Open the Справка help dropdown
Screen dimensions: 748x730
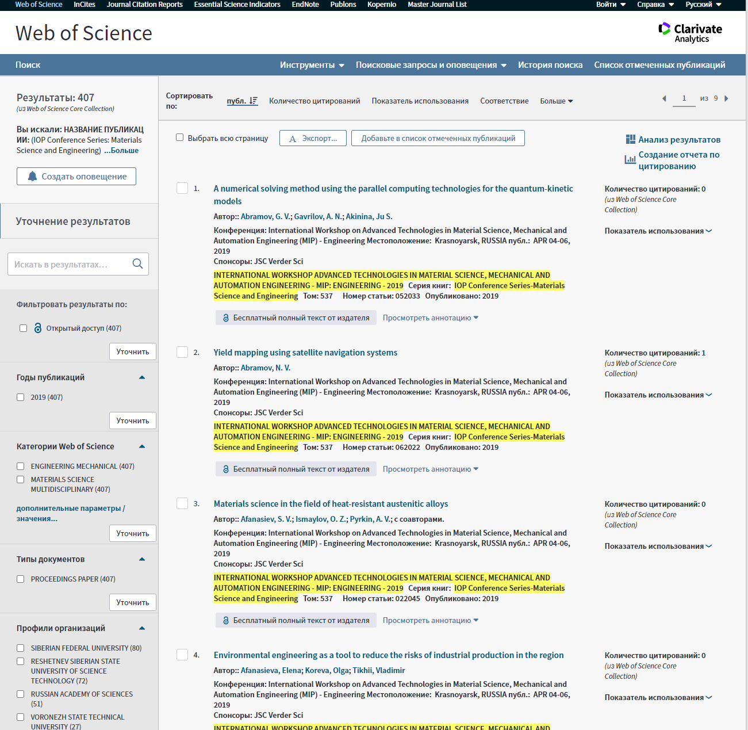pyautogui.click(x=655, y=5)
